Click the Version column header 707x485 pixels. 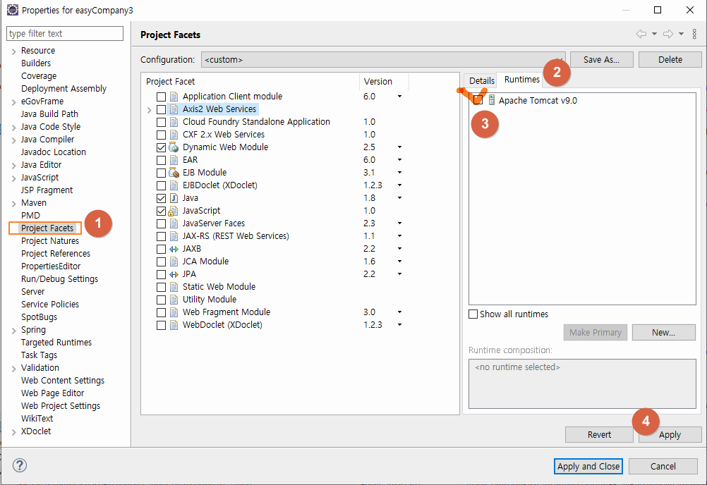(x=384, y=82)
